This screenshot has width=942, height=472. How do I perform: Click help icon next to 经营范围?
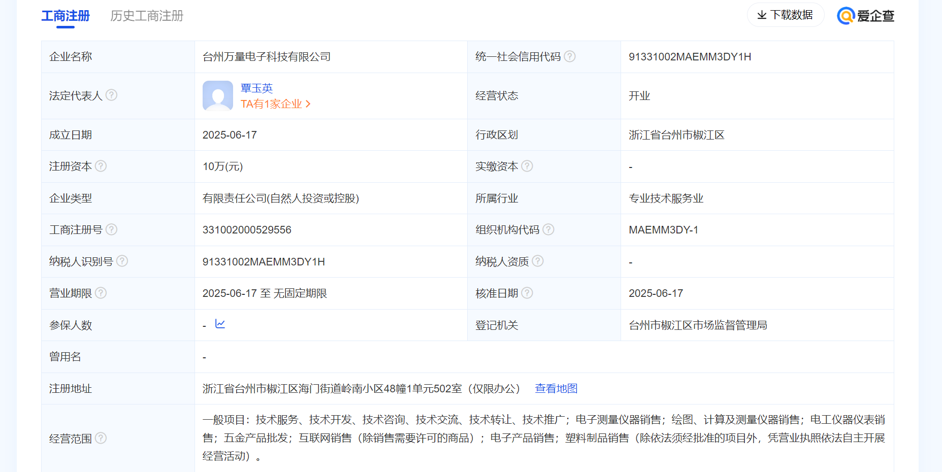click(x=101, y=438)
